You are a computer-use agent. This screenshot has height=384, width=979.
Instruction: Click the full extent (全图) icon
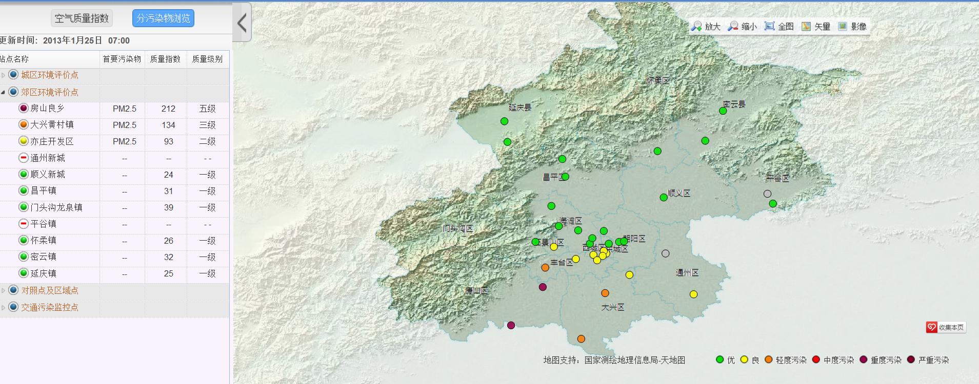[x=769, y=27]
